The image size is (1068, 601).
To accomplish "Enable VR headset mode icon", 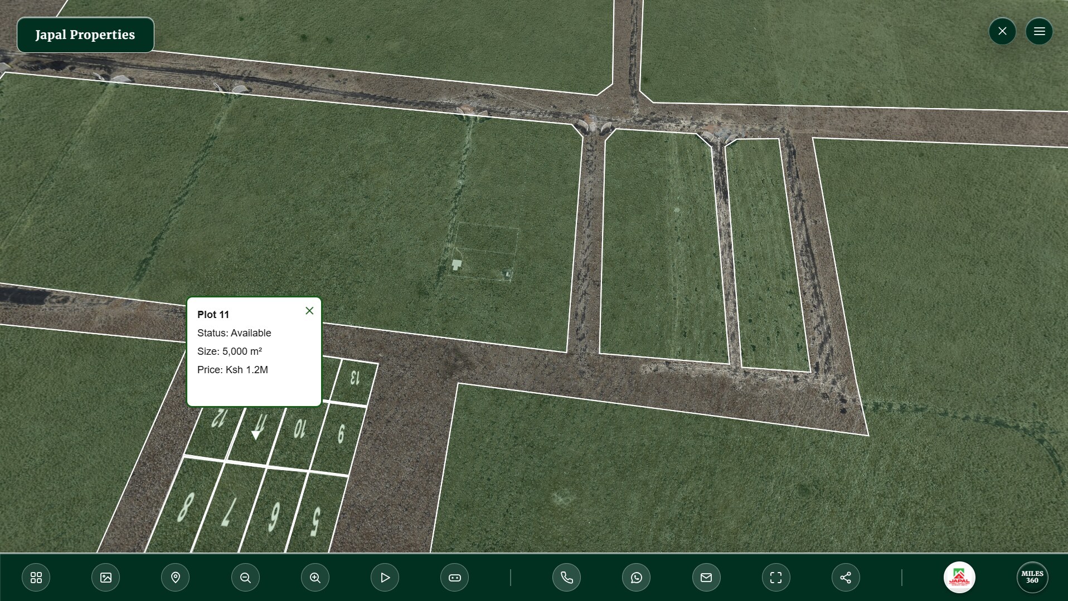I will coord(454,578).
